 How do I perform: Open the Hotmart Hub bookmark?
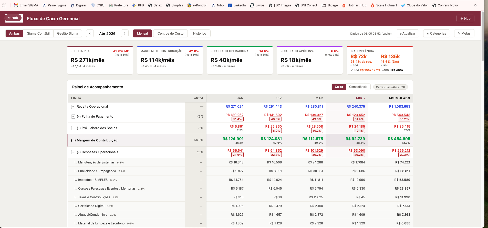click(354, 5)
